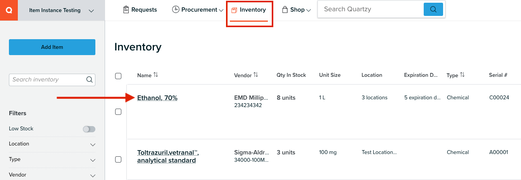
Task: Click the Qty In Stock column header
Action: pos(291,75)
